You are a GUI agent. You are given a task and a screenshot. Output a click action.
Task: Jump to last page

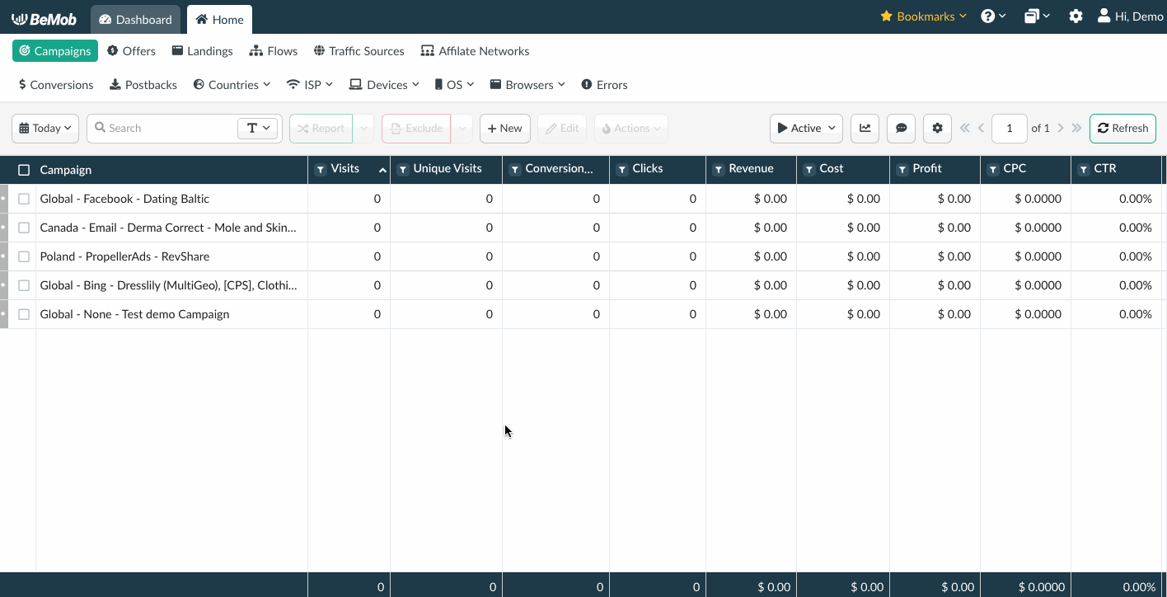[1076, 128]
